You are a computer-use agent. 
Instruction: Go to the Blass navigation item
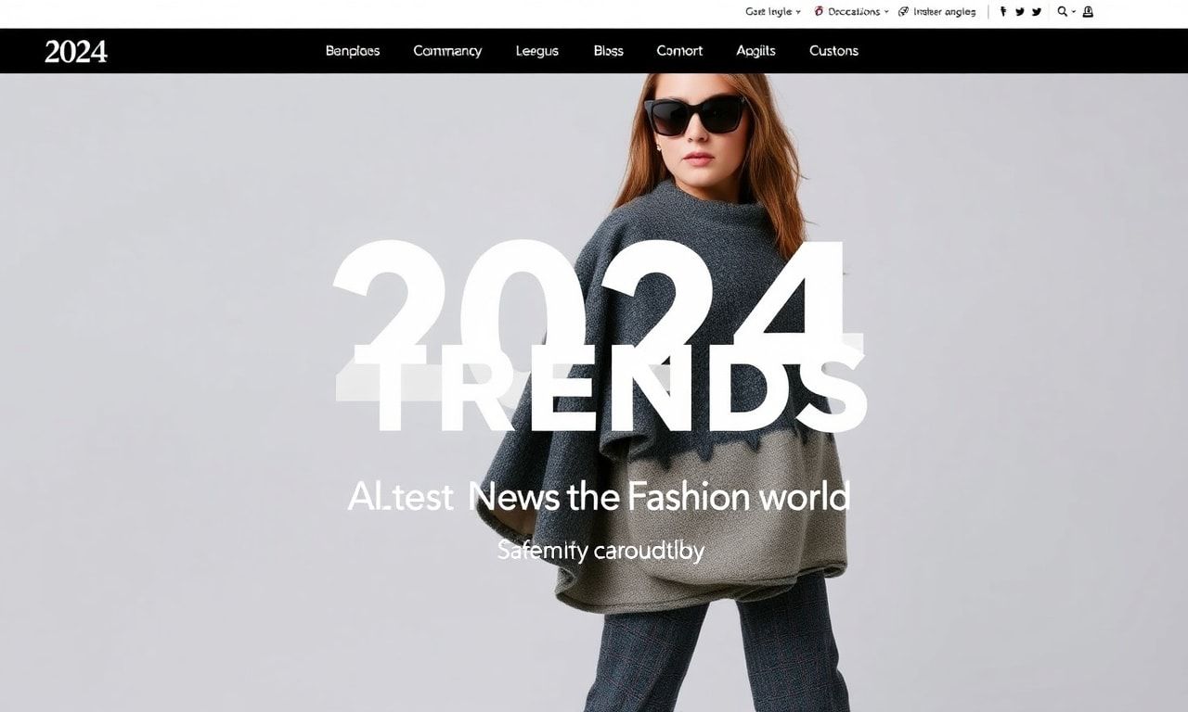click(609, 51)
